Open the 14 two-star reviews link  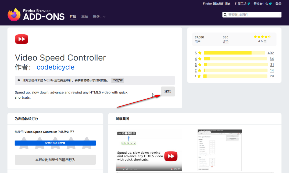272,70
